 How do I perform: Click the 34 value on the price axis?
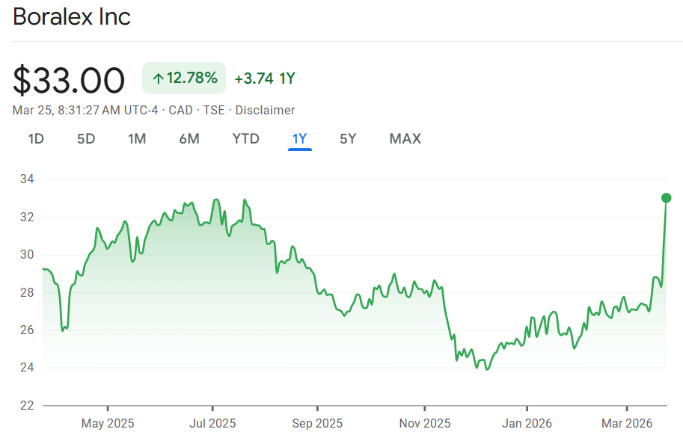pos(28,179)
